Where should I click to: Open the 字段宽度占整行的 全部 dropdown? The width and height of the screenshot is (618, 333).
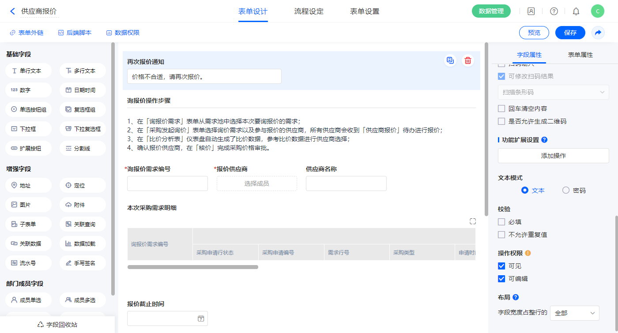coord(574,313)
